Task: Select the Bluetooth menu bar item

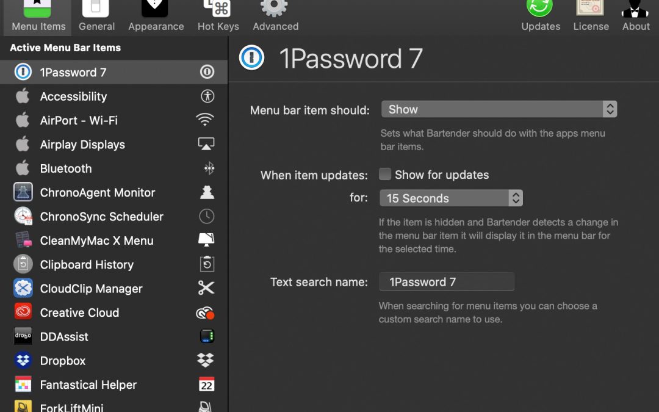Action: coord(66,168)
